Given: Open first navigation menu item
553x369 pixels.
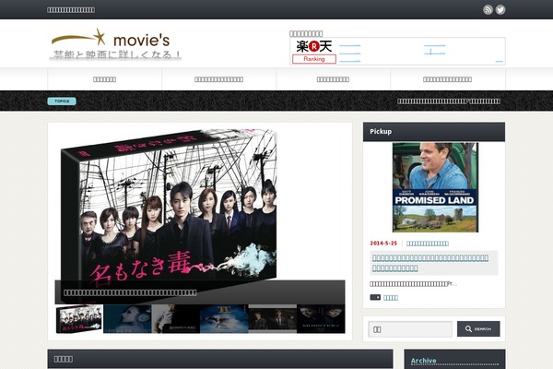Looking at the screenshot, I should point(105,79).
